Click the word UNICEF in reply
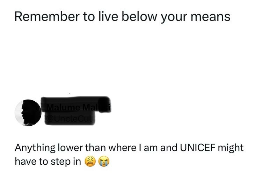The image size is (262, 181). click(197, 148)
